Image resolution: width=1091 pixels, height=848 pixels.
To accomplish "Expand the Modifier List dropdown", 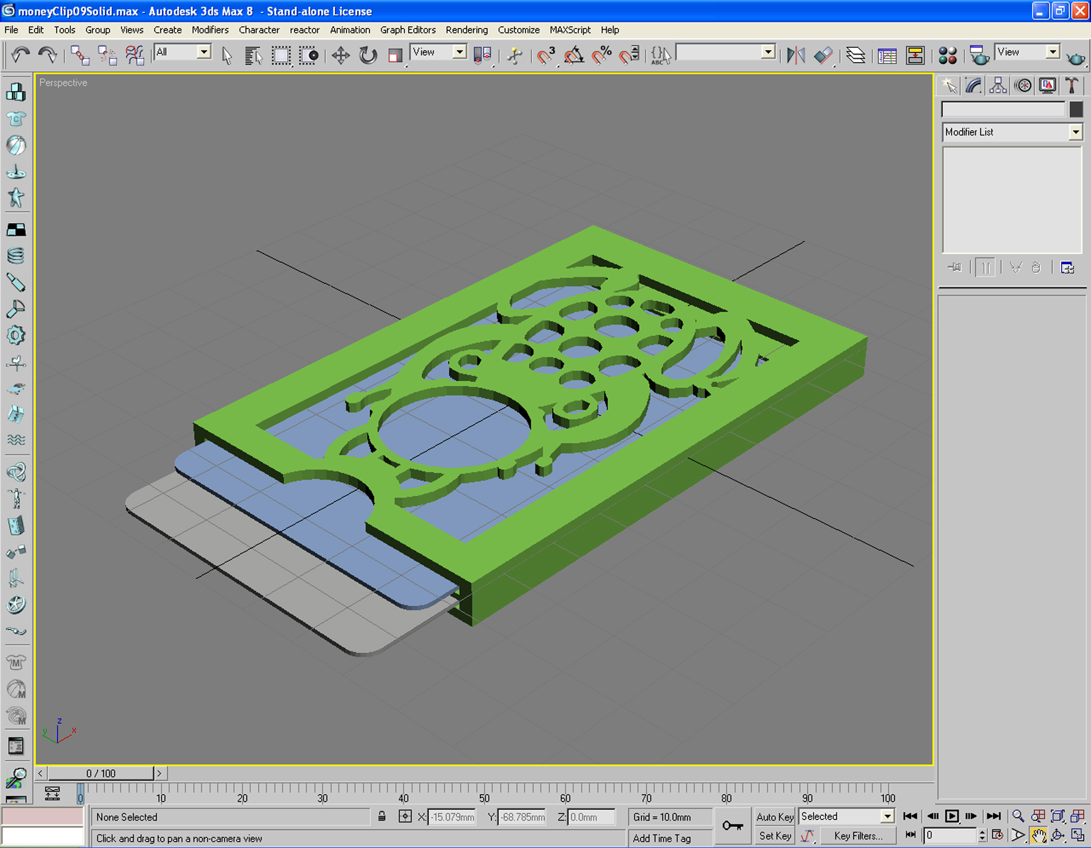I will point(1012,132).
